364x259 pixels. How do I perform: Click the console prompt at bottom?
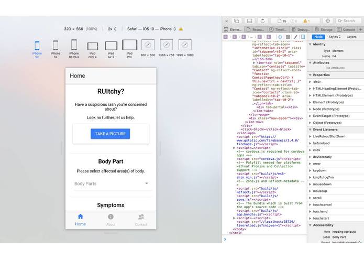coord(264,239)
